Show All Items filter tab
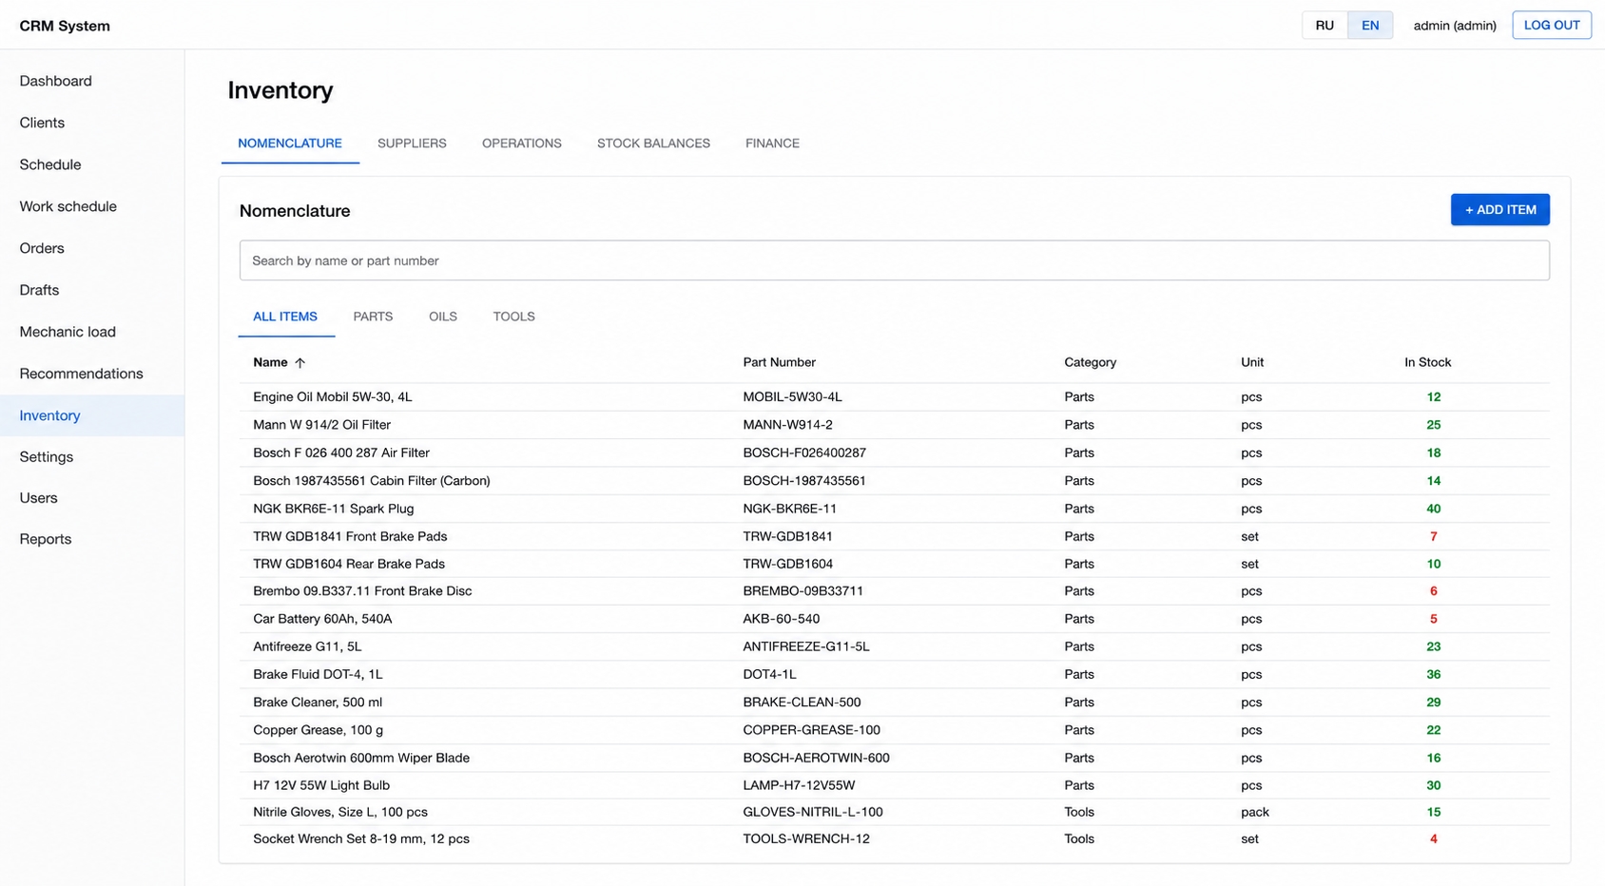Image resolution: width=1605 pixels, height=886 pixels. pyautogui.click(x=285, y=317)
